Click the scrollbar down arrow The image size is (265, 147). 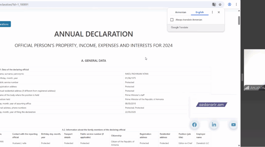click(x=239, y=145)
